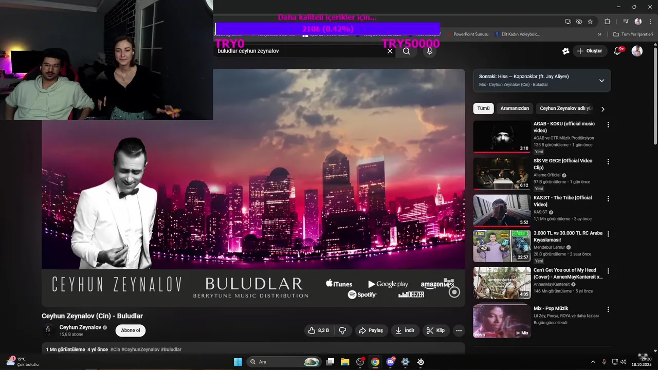
Task: Bookmark this page with the star icon
Action: click(x=590, y=22)
